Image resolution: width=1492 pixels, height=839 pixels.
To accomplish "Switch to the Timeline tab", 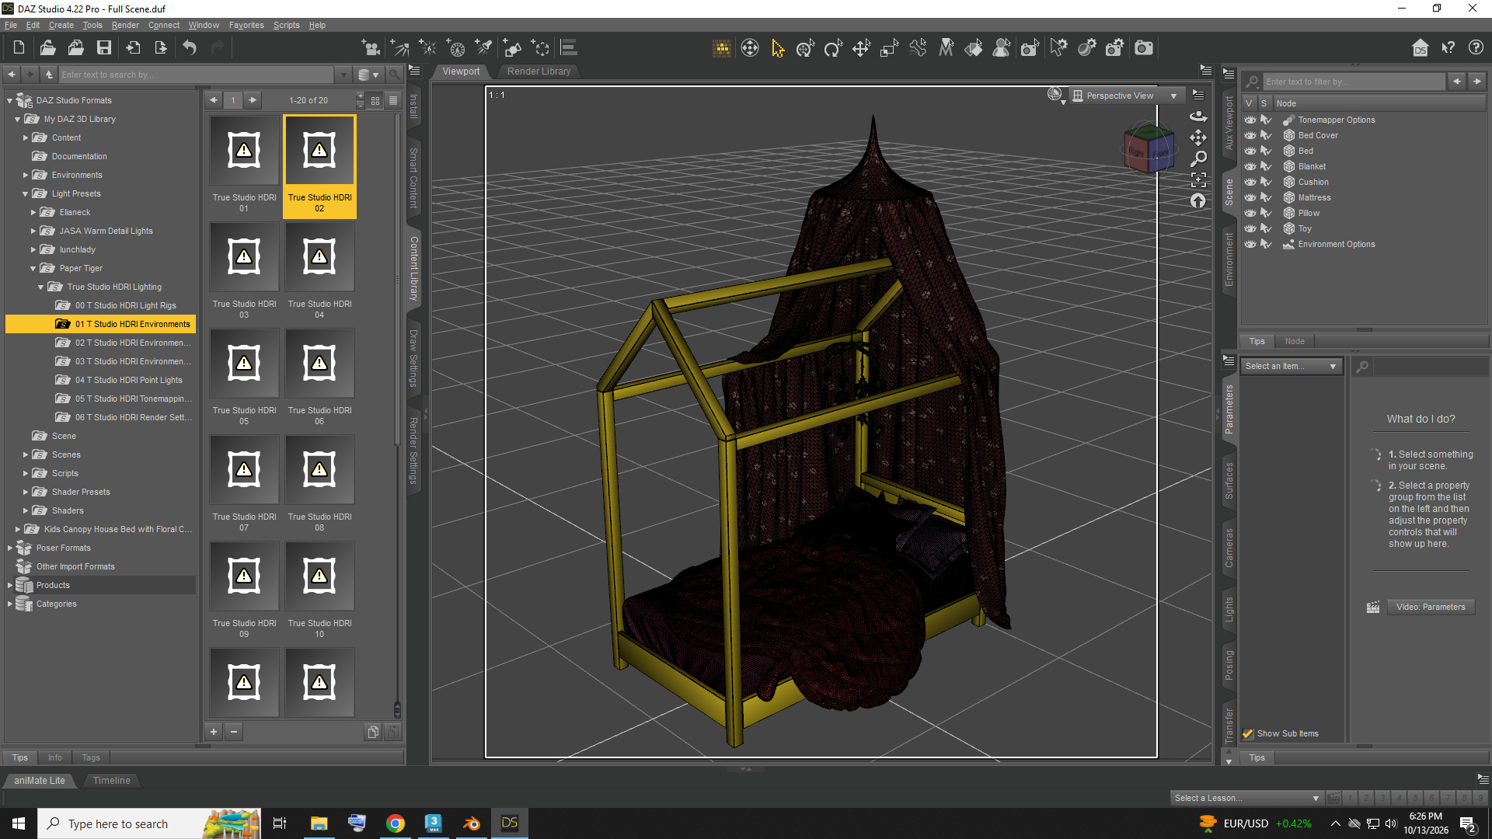I will [x=112, y=781].
